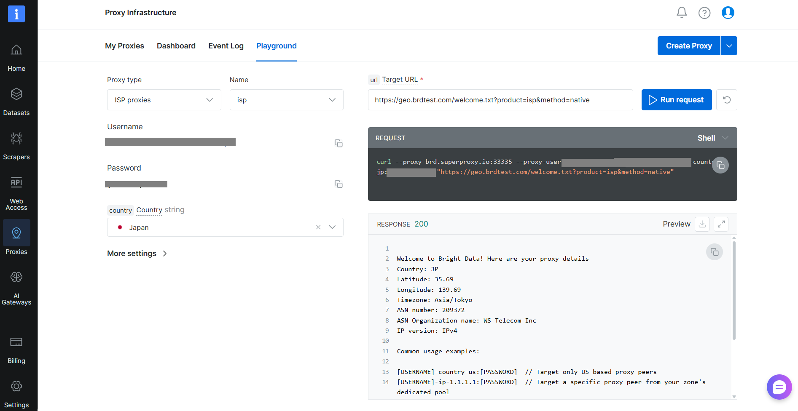Screen dimensions: 798x411
Task: Go to Home in the sidebar
Action: click(16, 58)
